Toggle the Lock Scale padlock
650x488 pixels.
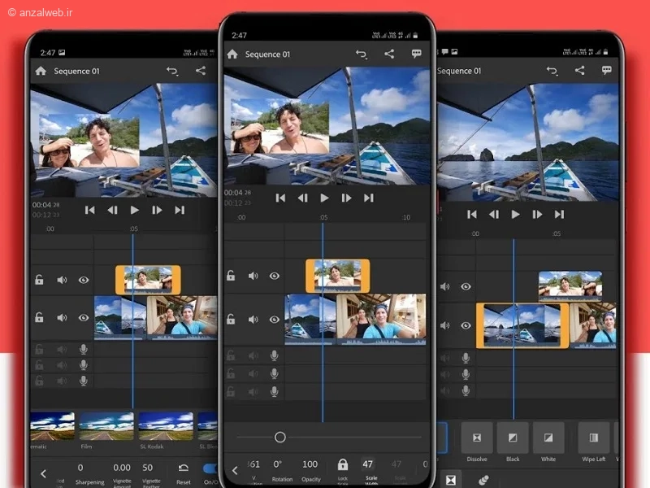coord(342,464)
